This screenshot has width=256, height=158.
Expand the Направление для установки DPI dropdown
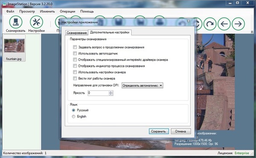pos(142,86)
